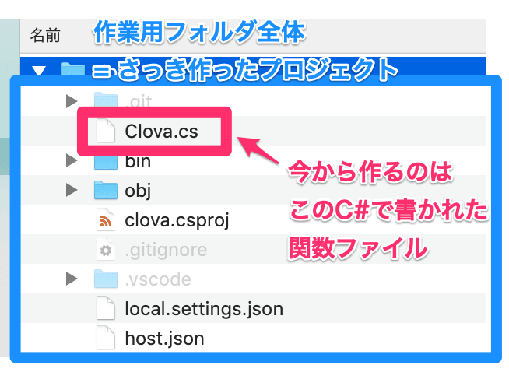
Task: Sort by the 名前 column header
Action: click(45, 35)
